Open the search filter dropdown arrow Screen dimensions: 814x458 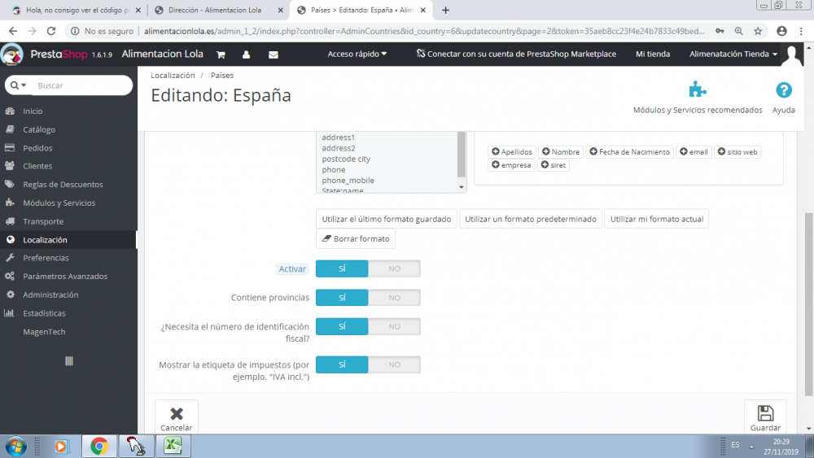(19, 85)
